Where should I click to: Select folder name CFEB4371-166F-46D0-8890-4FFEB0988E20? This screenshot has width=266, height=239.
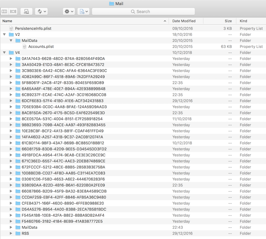pyautogui.click(x=63, y=203)
